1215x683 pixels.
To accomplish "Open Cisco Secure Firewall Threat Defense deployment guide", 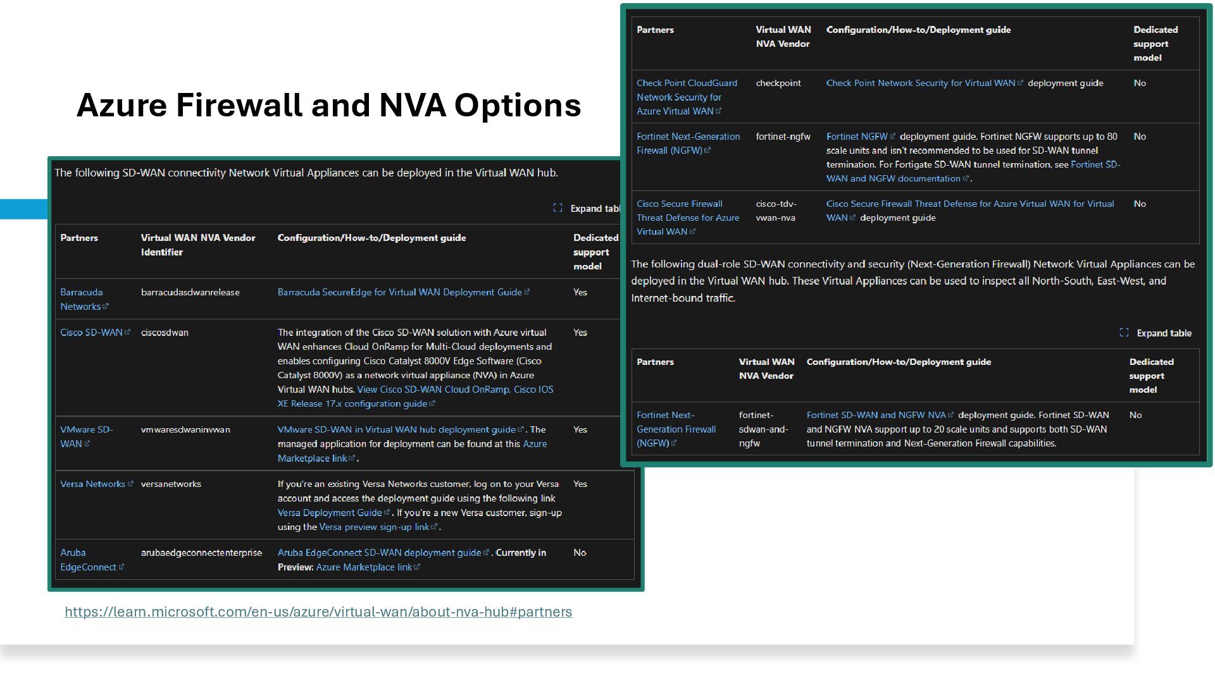I will coord(970,211).
